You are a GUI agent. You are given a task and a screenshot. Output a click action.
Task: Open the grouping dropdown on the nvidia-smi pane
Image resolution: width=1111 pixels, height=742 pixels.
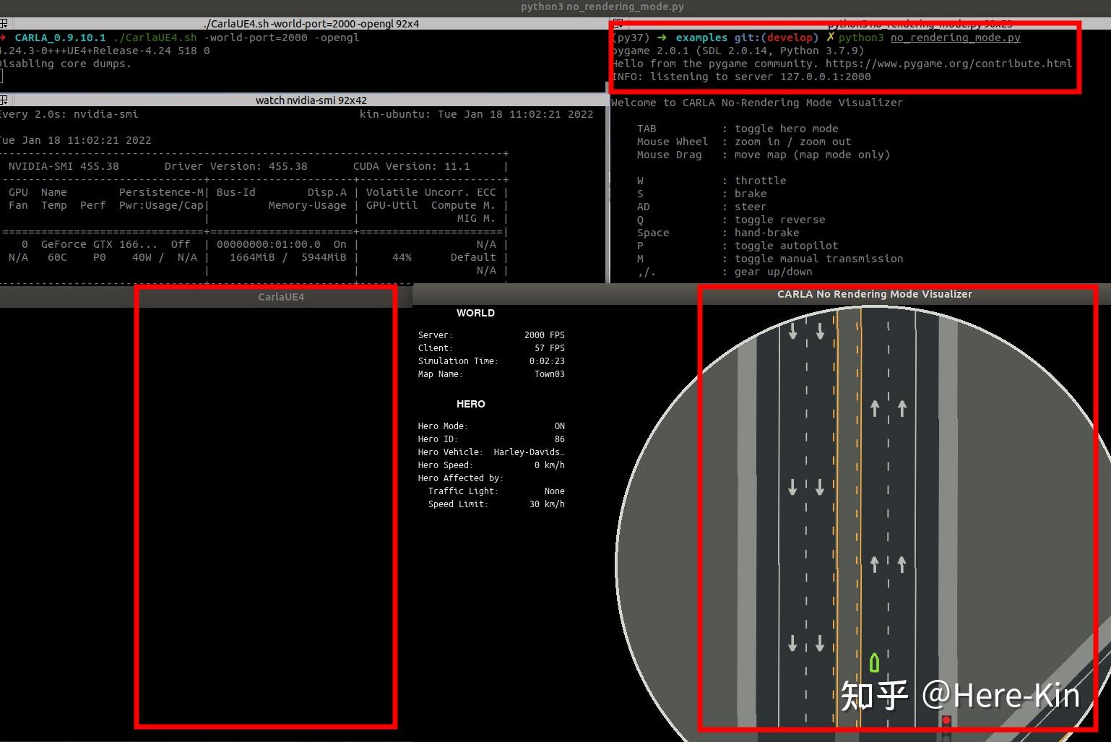(4, 100)
